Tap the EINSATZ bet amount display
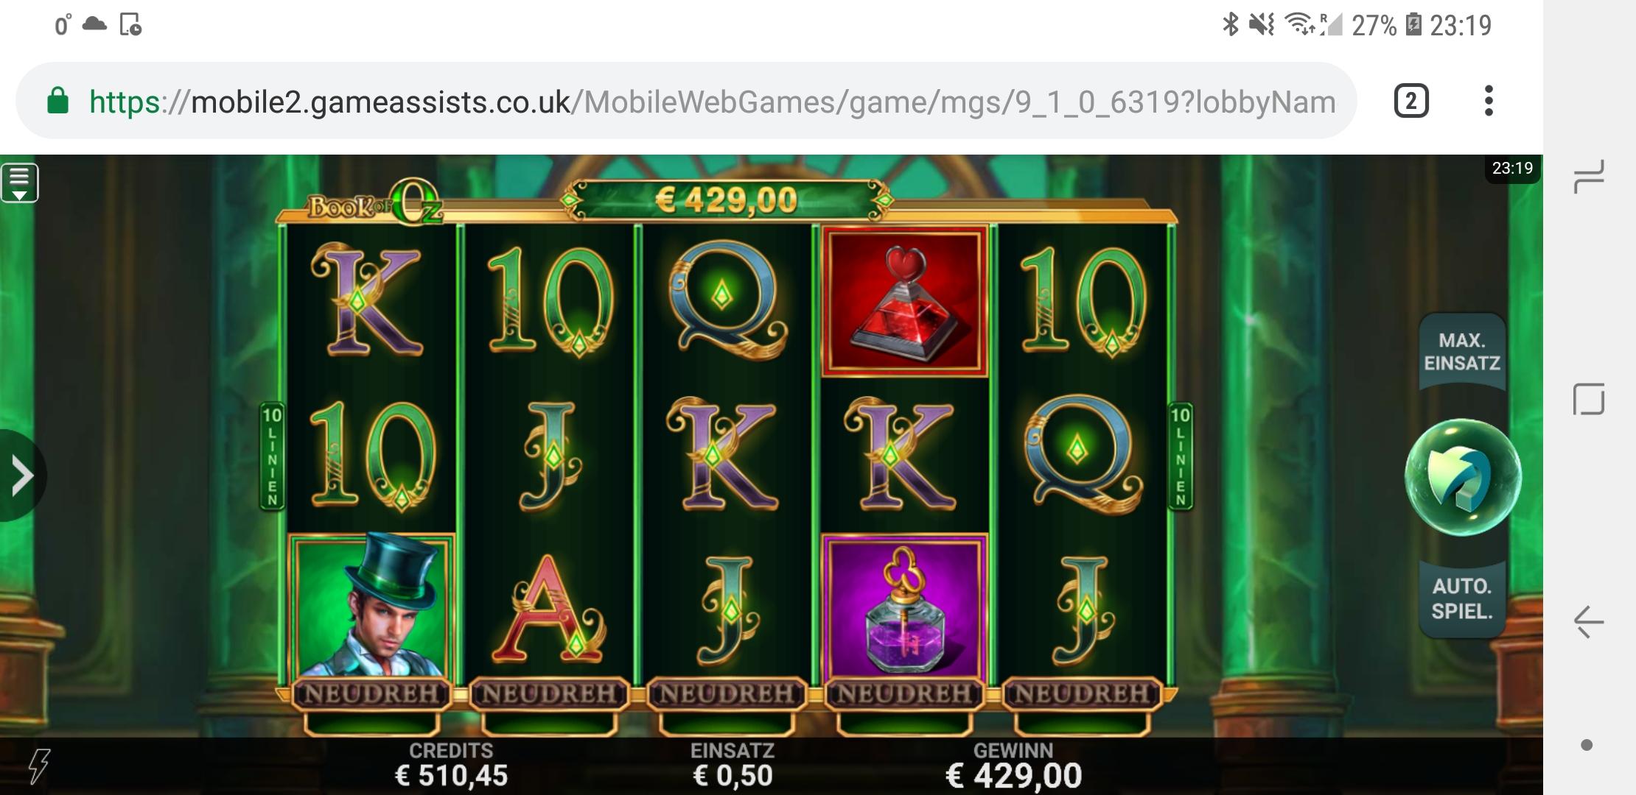Image resolution: width=1636 pixels, height=795 pixels. tap(733, 764)
